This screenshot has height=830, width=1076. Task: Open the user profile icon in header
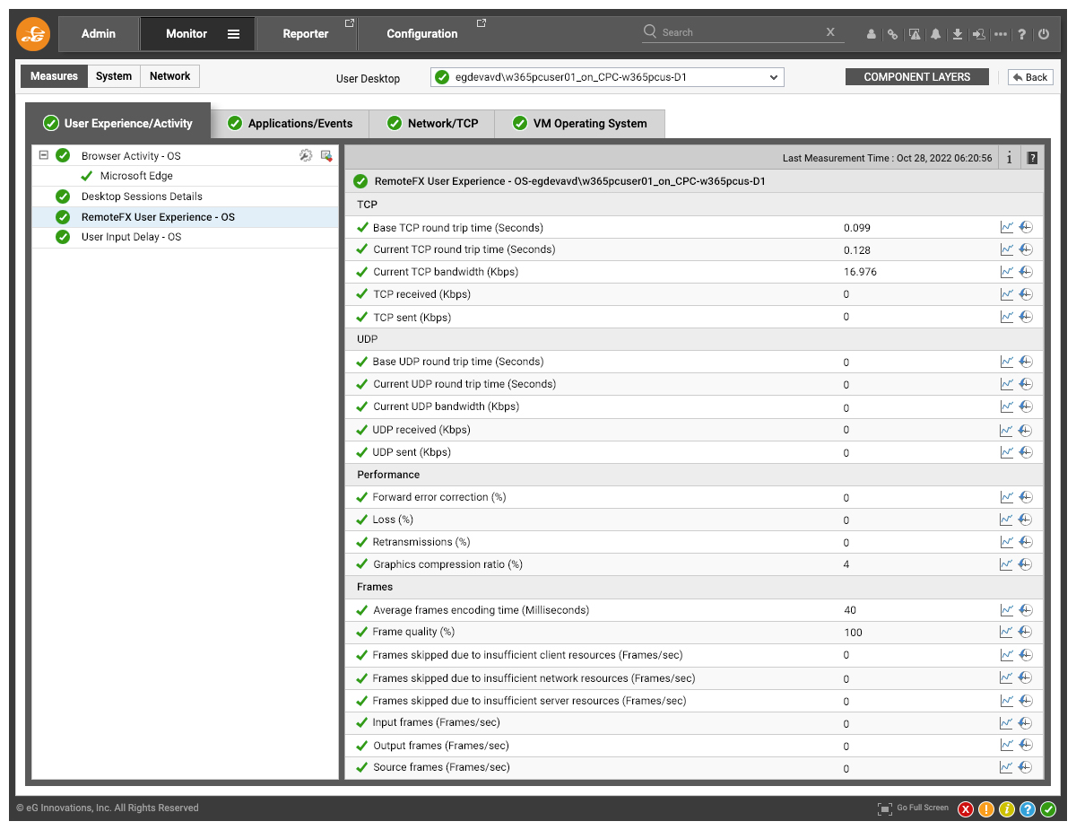tap(872, 34)
